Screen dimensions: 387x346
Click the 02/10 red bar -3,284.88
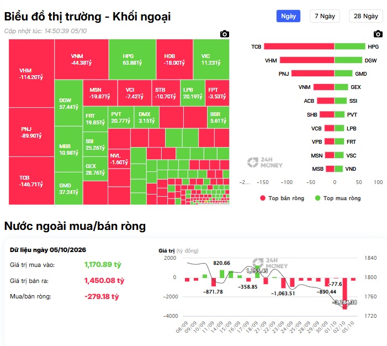click(x=344, y=293)
